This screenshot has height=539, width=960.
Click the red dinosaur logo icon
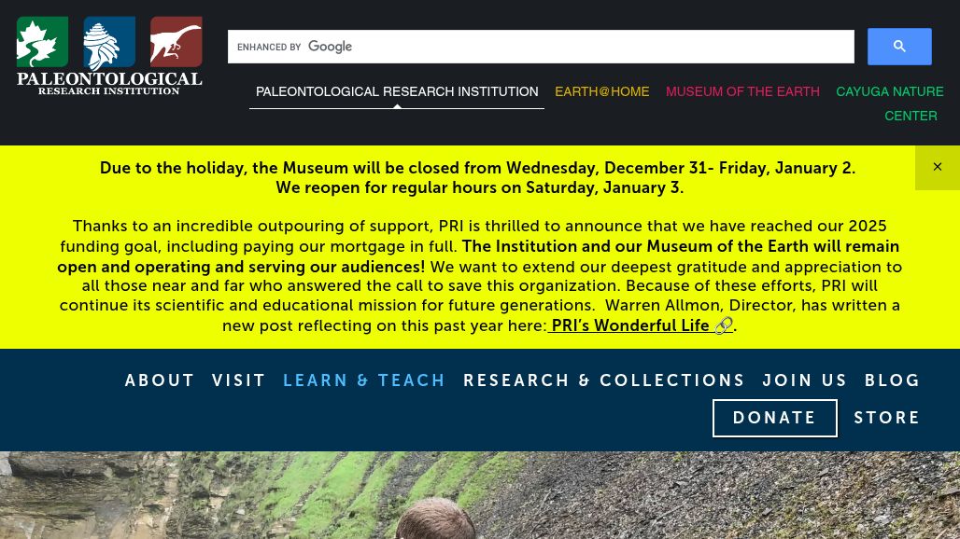[176, 41]
